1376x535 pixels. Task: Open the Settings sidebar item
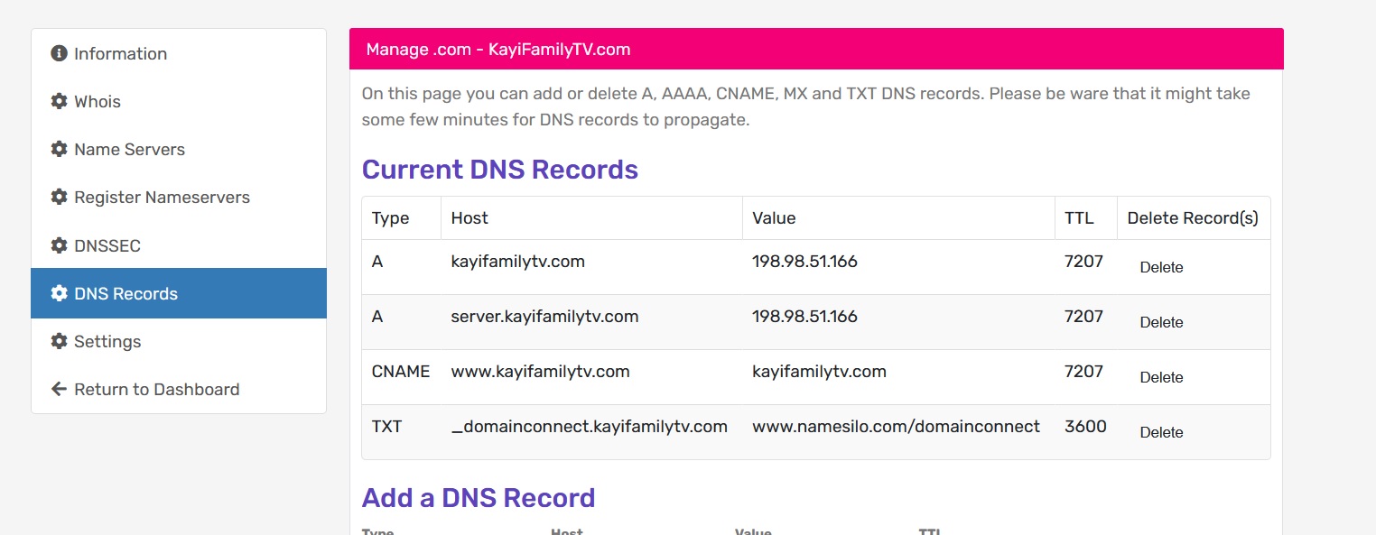179,341
